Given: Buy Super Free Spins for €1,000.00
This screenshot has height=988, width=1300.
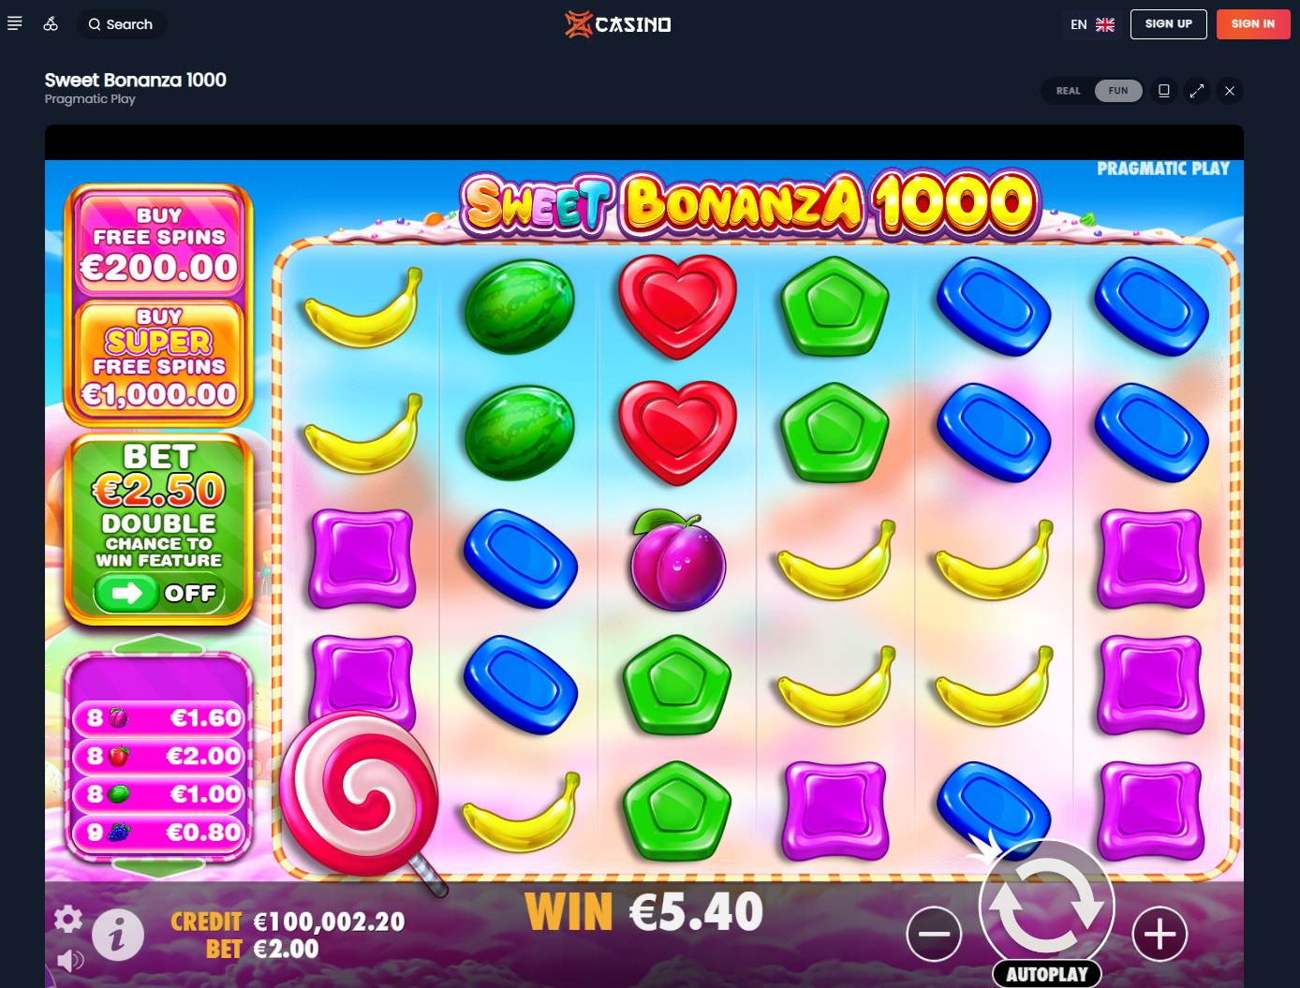Looking at the screenshot, I should [x=159, y=359].
